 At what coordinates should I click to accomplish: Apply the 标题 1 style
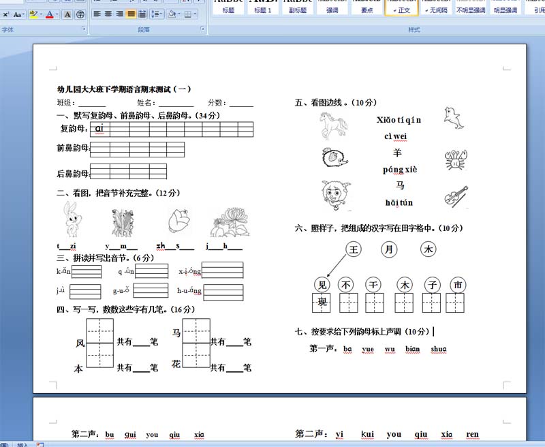[x=263, y=7]
